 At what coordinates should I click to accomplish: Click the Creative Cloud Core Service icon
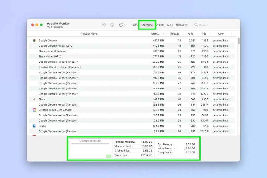pyautogui.click(x=34, y=110)
